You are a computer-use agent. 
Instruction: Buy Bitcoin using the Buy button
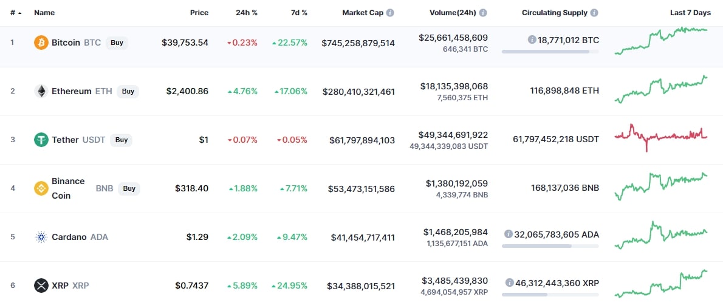[x=117, y=43]
